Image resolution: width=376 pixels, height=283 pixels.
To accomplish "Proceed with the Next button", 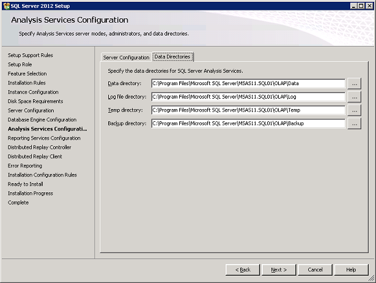I will click(279, 270).
